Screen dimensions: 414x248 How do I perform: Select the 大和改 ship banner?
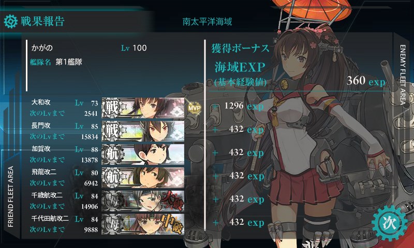(x=143, y=108)
